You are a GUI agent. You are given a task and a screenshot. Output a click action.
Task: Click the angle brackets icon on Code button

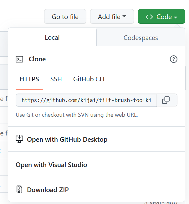click(x=149, y=17)
